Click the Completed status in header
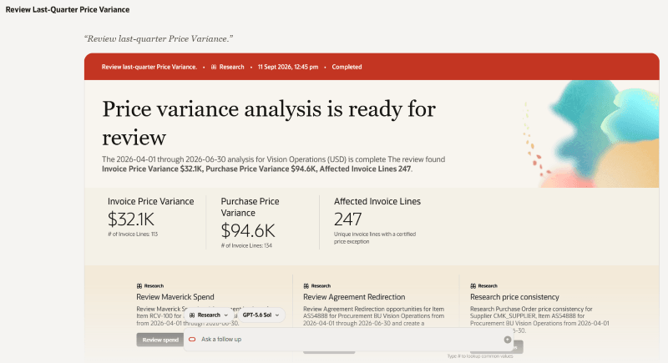Screen dimensions: 668x363 347,68
